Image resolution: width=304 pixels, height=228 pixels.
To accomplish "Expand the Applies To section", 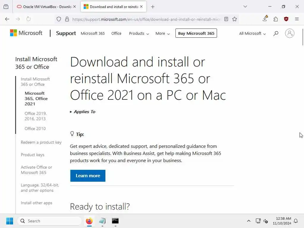I will point(83,112).
